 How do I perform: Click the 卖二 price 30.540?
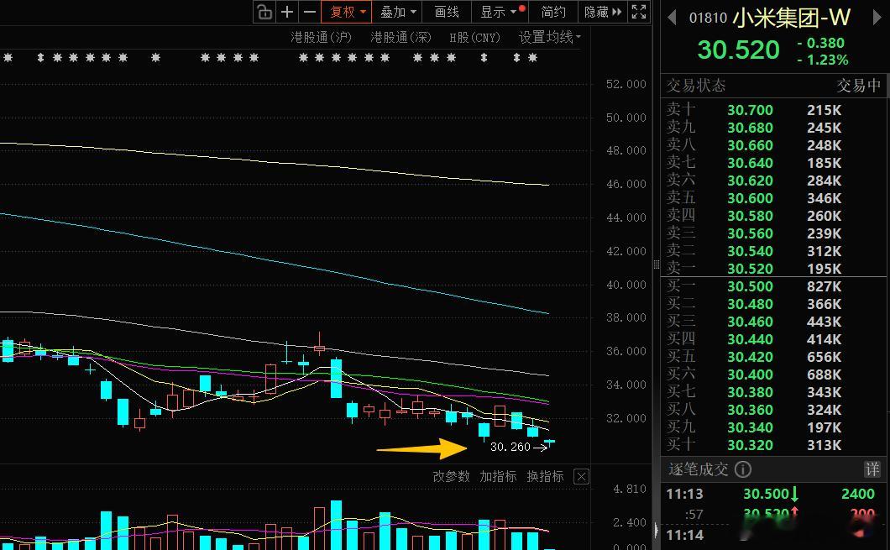tap(750, 251)
